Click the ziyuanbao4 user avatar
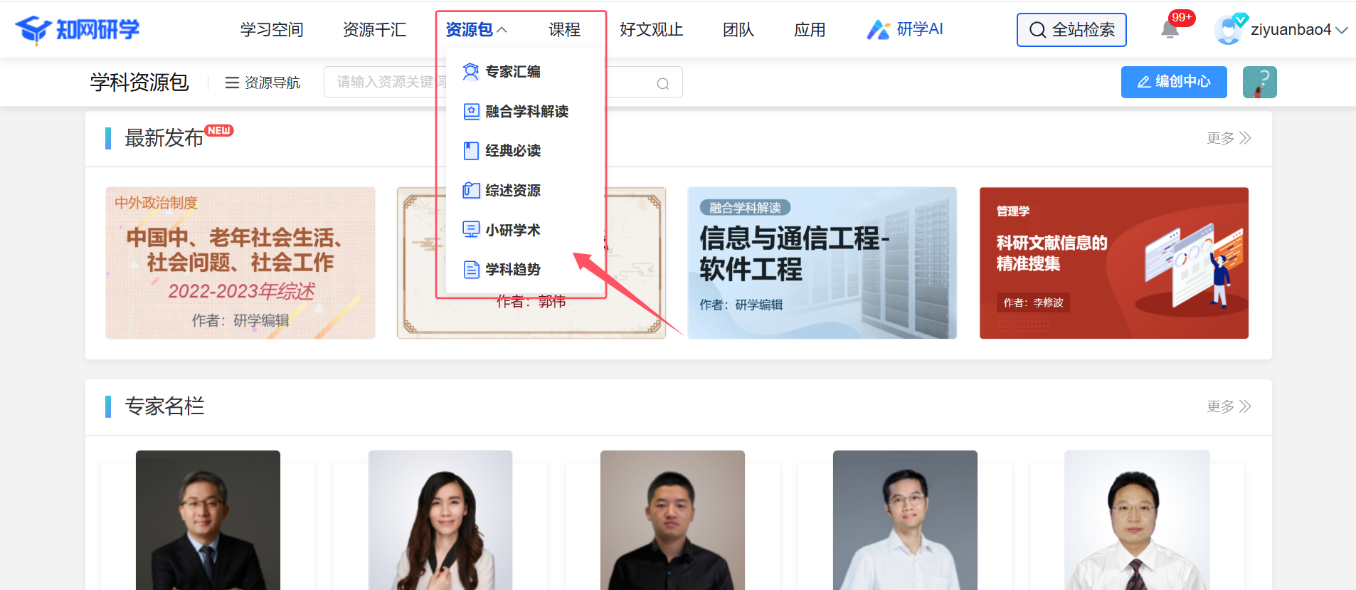The height and width of the screenshot is (590, 1356). point(1228,30)
